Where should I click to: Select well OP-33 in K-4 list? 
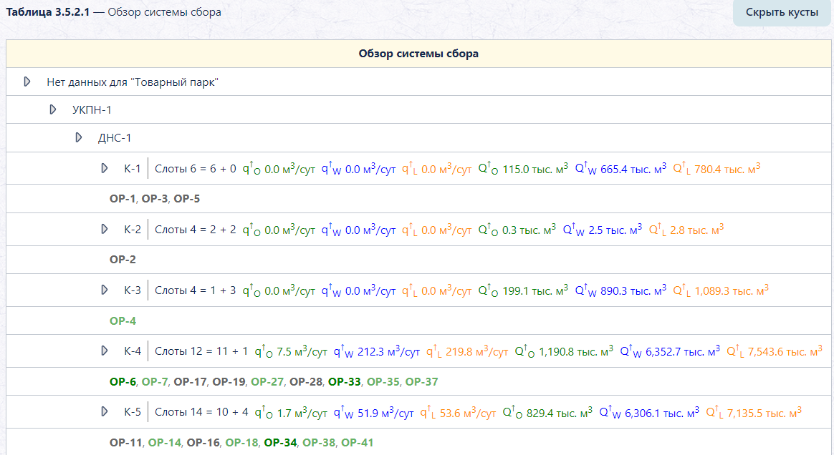344,382
